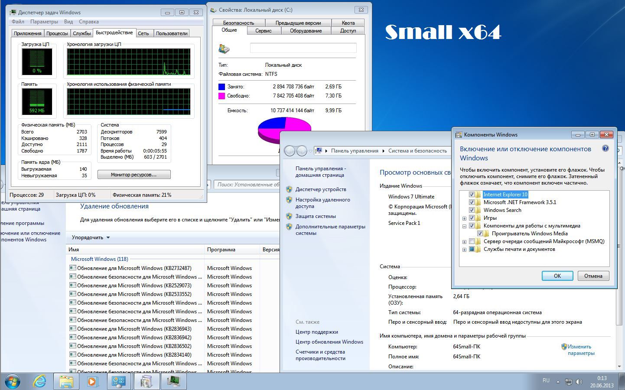The image size is (625, 390).
Task: Click the help icon in Windows Components
Action: (x=605, y=149)
